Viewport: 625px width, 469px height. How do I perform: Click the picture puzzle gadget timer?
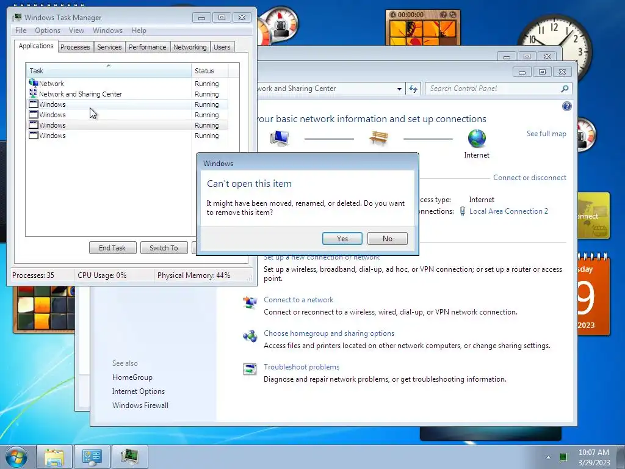coord(411,15)
